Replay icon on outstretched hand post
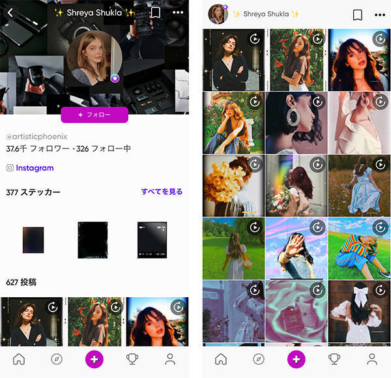The height and width of the screenshot is (378, 391). pyautogui.click(x=318, y=227)
